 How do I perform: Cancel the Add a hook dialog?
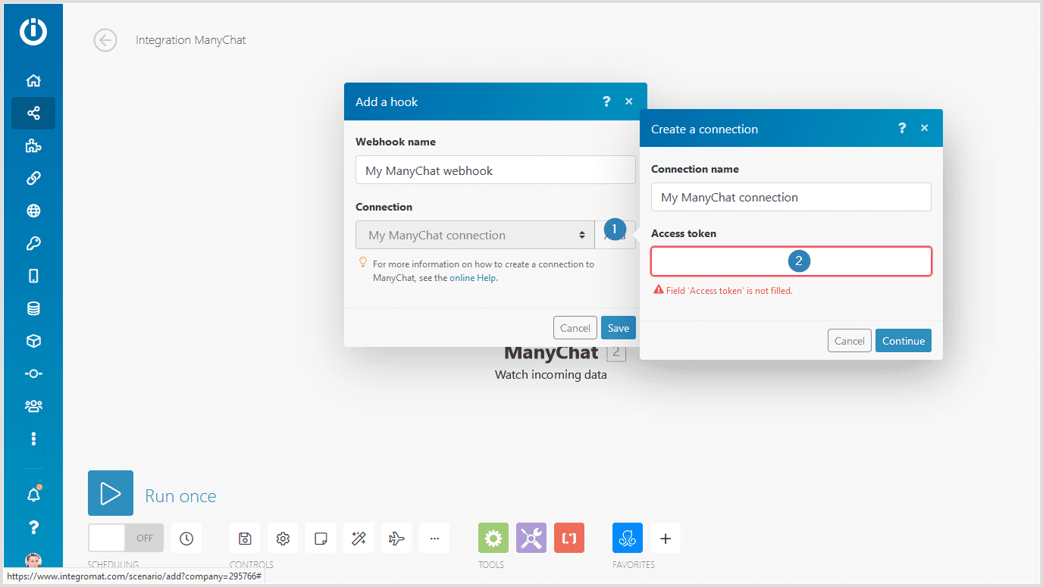tap(575, 328)
